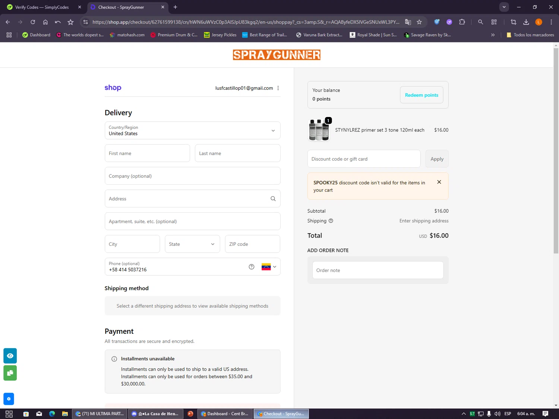559x419 pixels.
Task: Focus the Last name field
Action: [x=237, y=153]
